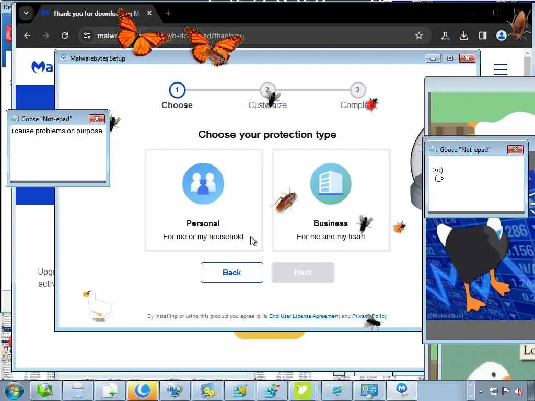This screenshot has height=401, width=535.
Task: Select step 3 Complete circle indicator
Action: coord(357,90)
